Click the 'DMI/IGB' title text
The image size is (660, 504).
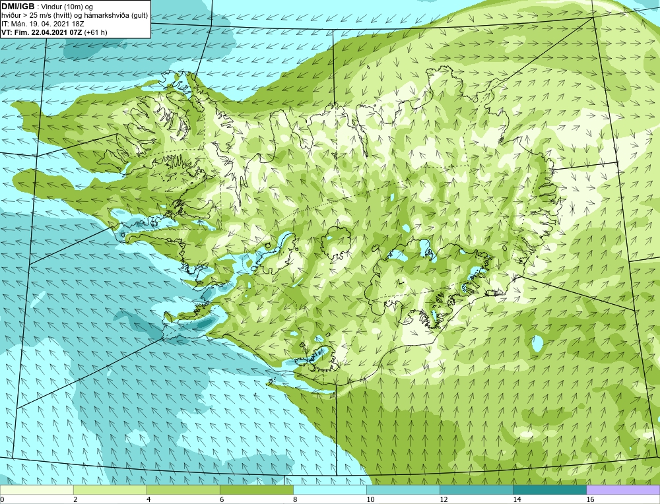point(18,7)
